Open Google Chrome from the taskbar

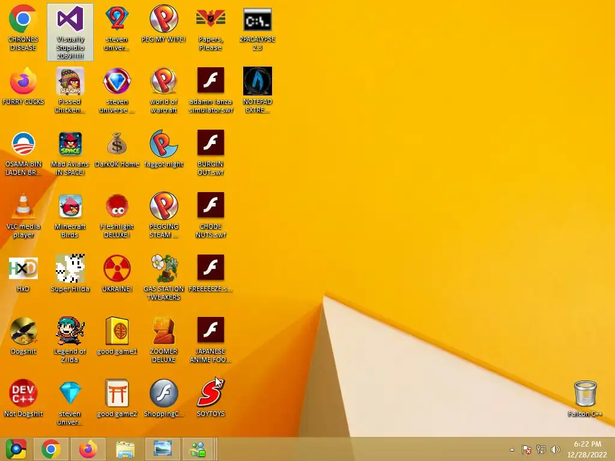51,449
